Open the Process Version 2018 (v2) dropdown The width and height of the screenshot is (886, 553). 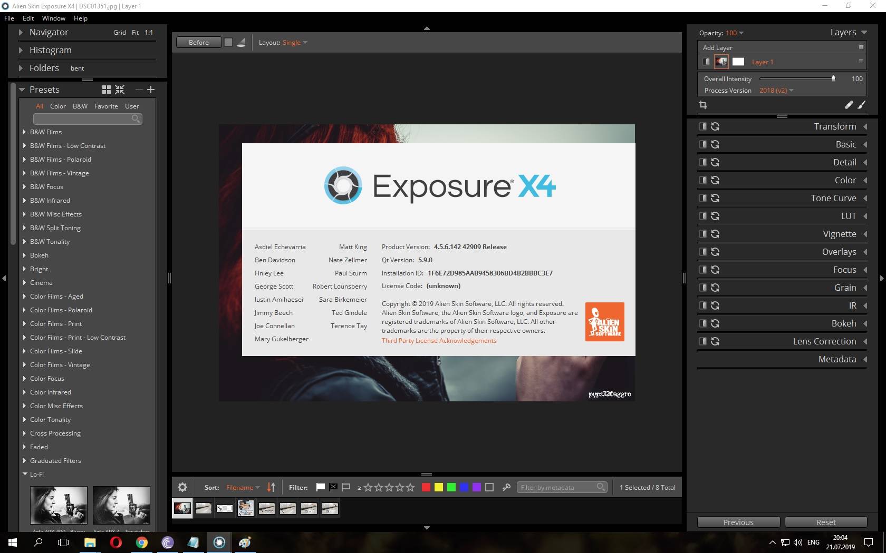(x=776, y=90)
